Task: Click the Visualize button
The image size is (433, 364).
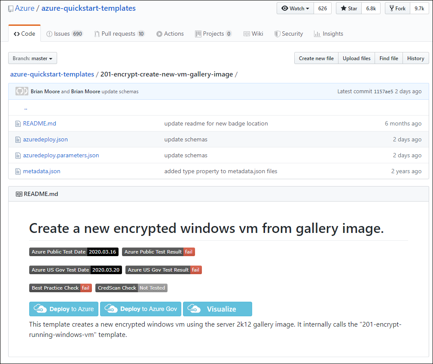Action: coord(218,309)
